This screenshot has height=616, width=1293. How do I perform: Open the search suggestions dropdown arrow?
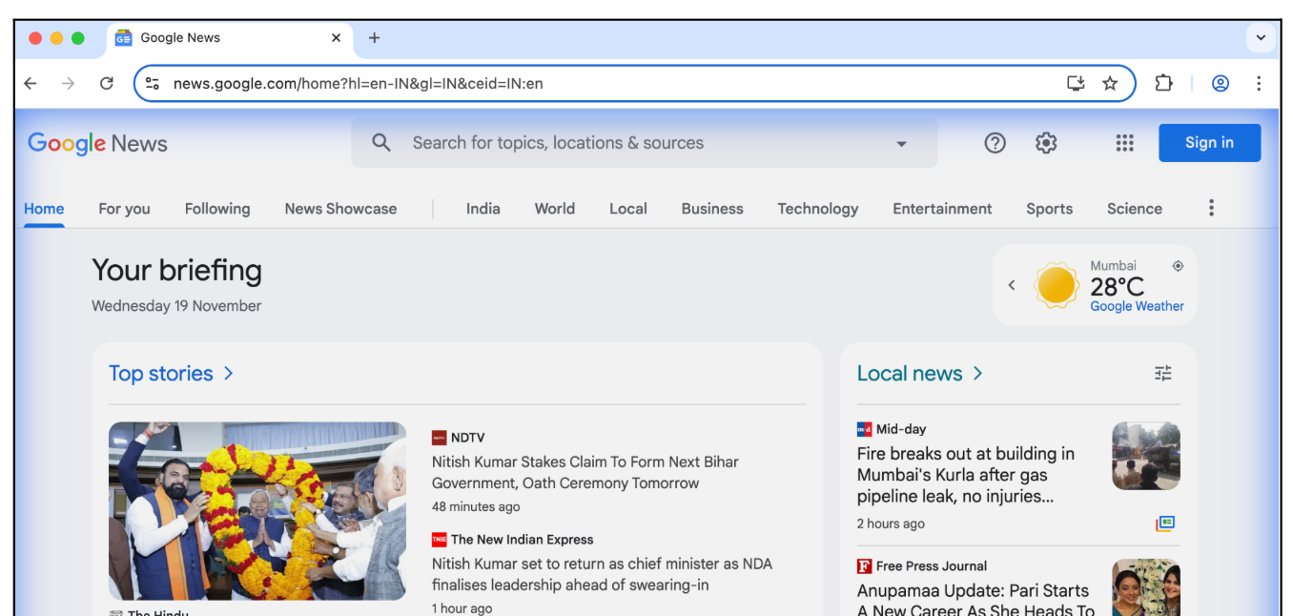click(x=900, y=142)
